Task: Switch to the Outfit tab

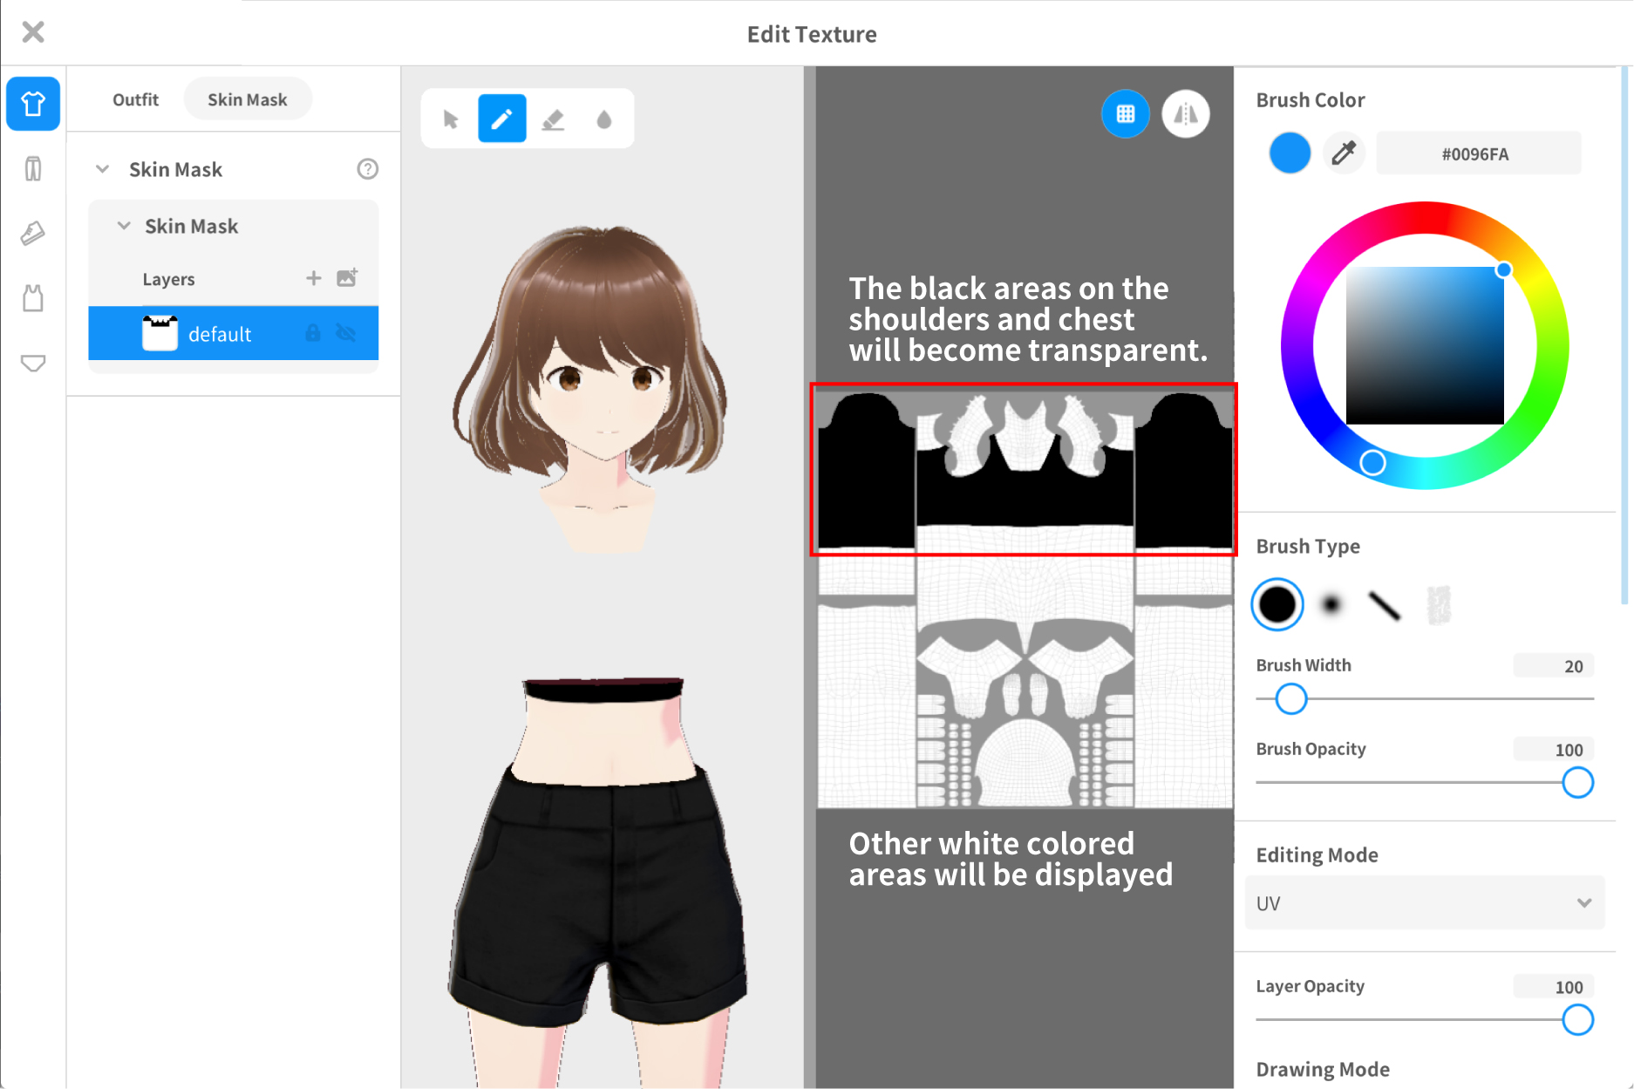Action: pyautogui.click(x=135, y=99)
